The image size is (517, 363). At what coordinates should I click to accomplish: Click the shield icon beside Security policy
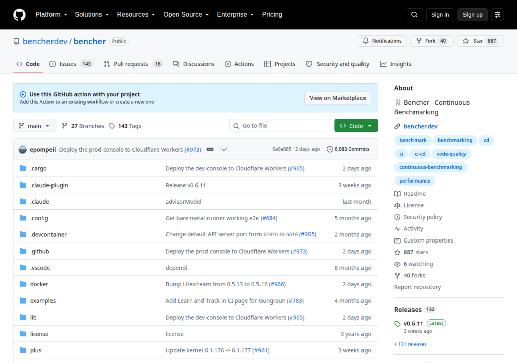pos(397,217)
